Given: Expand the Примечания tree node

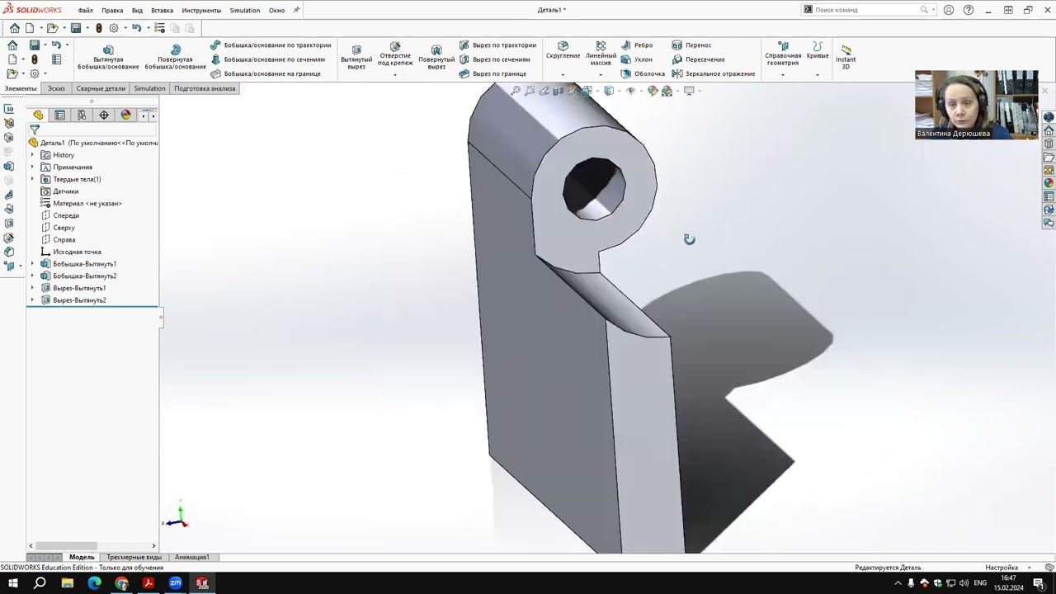Looking at the screenshot, I should (33, 167).
